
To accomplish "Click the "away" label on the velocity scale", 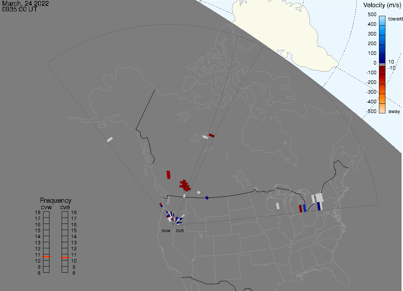I will [394, 111].
